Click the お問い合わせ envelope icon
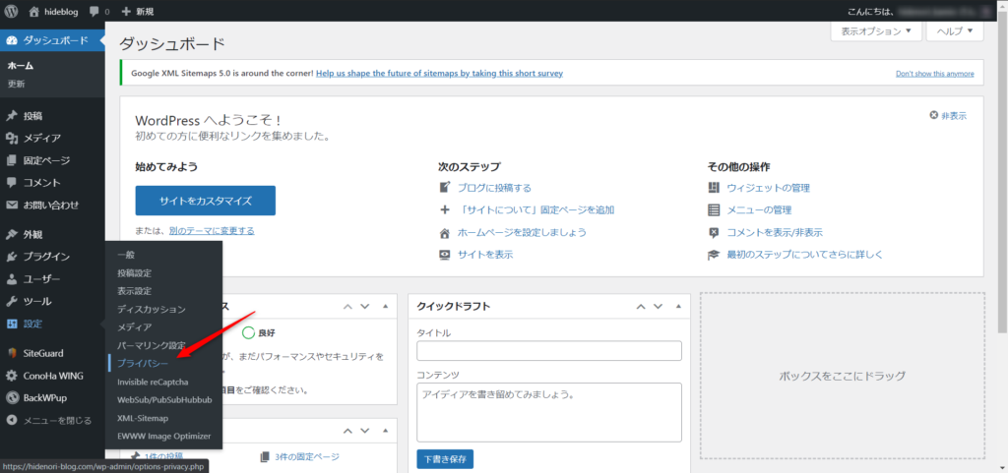The height and width of the screenshot is (473, 1008). (11, 205)
